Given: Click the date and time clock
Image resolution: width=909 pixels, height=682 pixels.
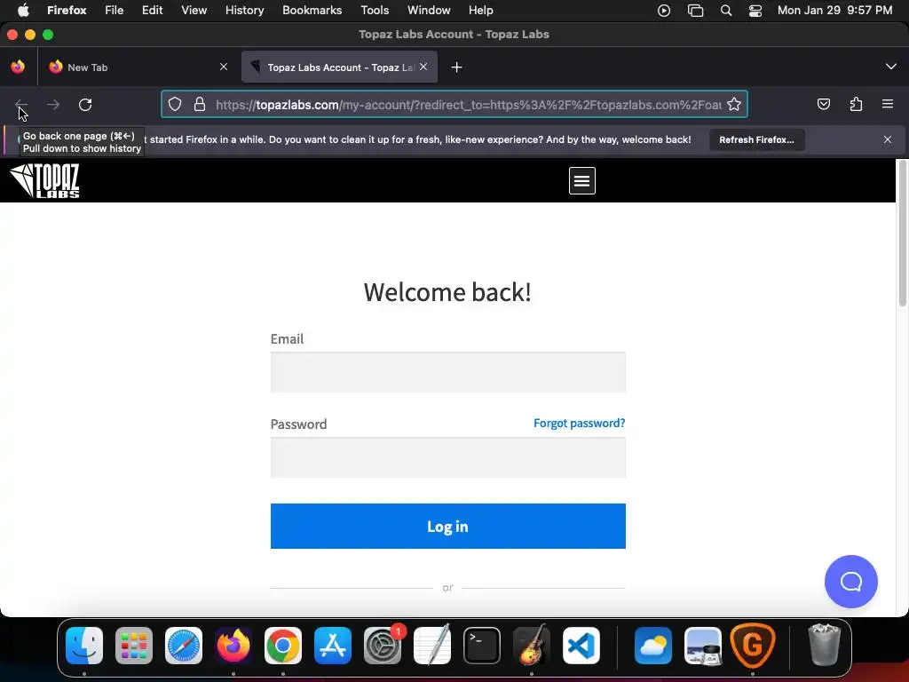Looking at the screenshot, I should pos(834,11).
